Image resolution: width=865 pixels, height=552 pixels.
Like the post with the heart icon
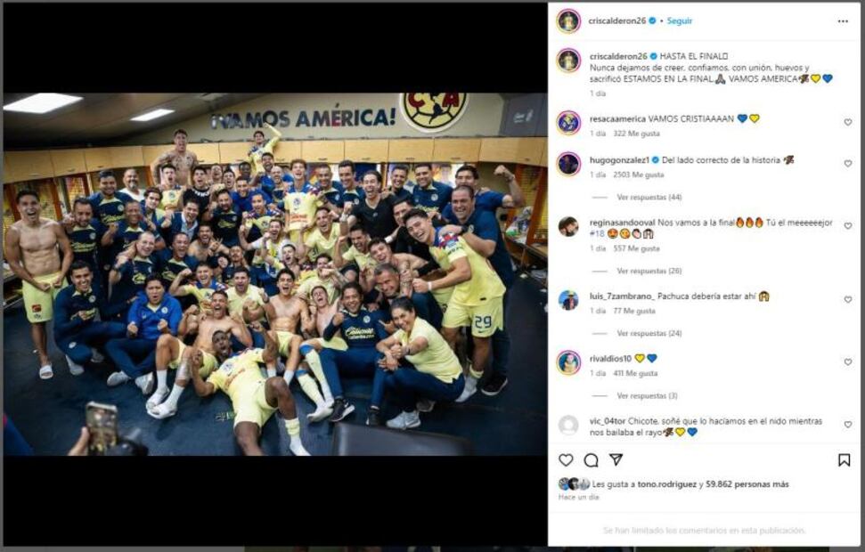(x=566, y=460)
